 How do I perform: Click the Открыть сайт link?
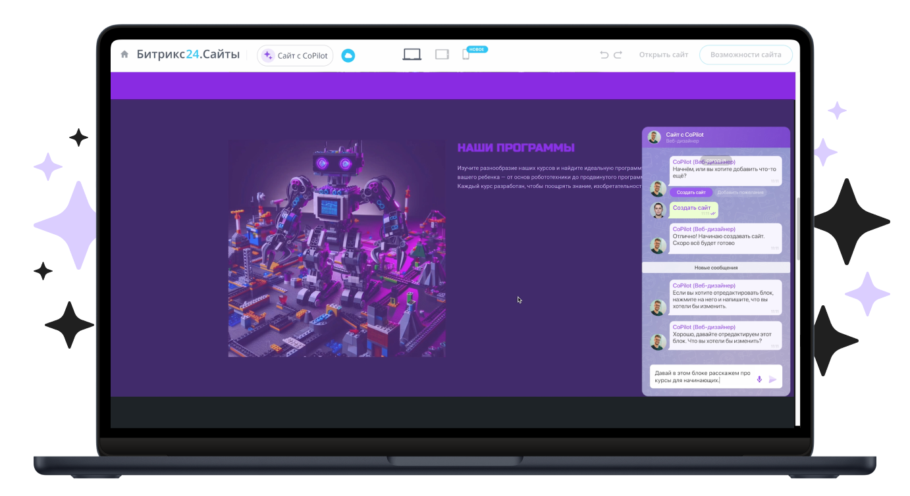[x=663, y=55]
